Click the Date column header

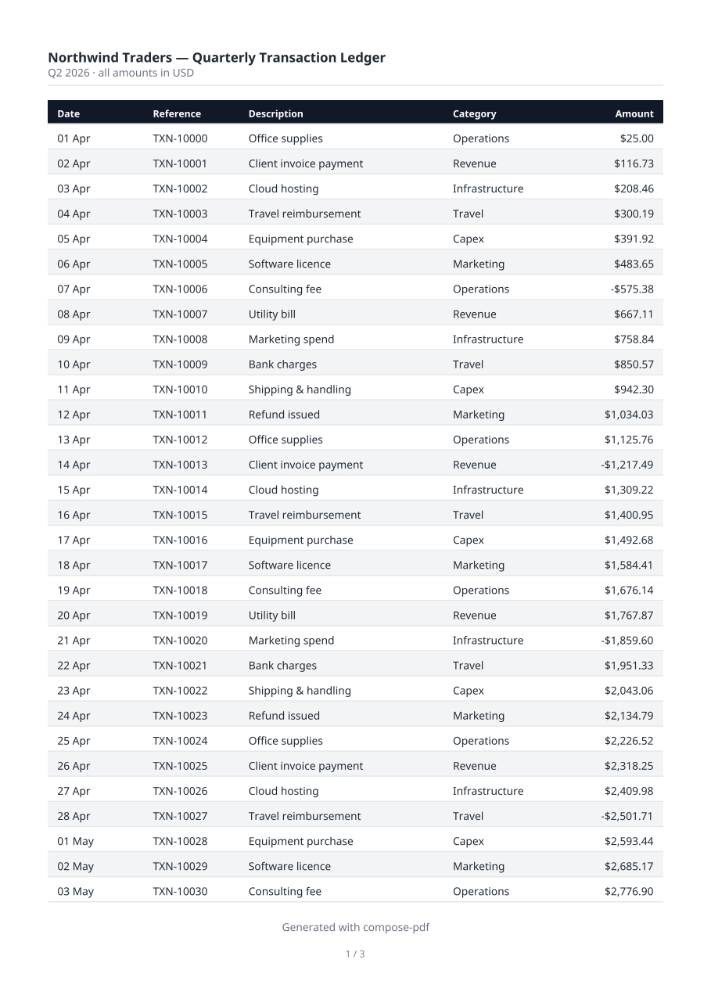pos(69,113)
